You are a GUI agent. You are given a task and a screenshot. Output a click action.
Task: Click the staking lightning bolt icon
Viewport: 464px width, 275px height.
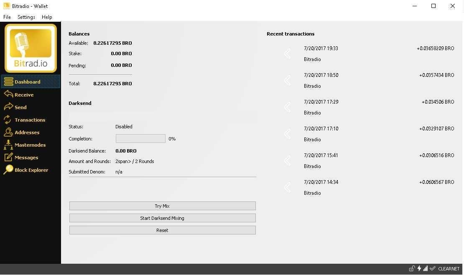pyautogui.click(x=419, y=268)
